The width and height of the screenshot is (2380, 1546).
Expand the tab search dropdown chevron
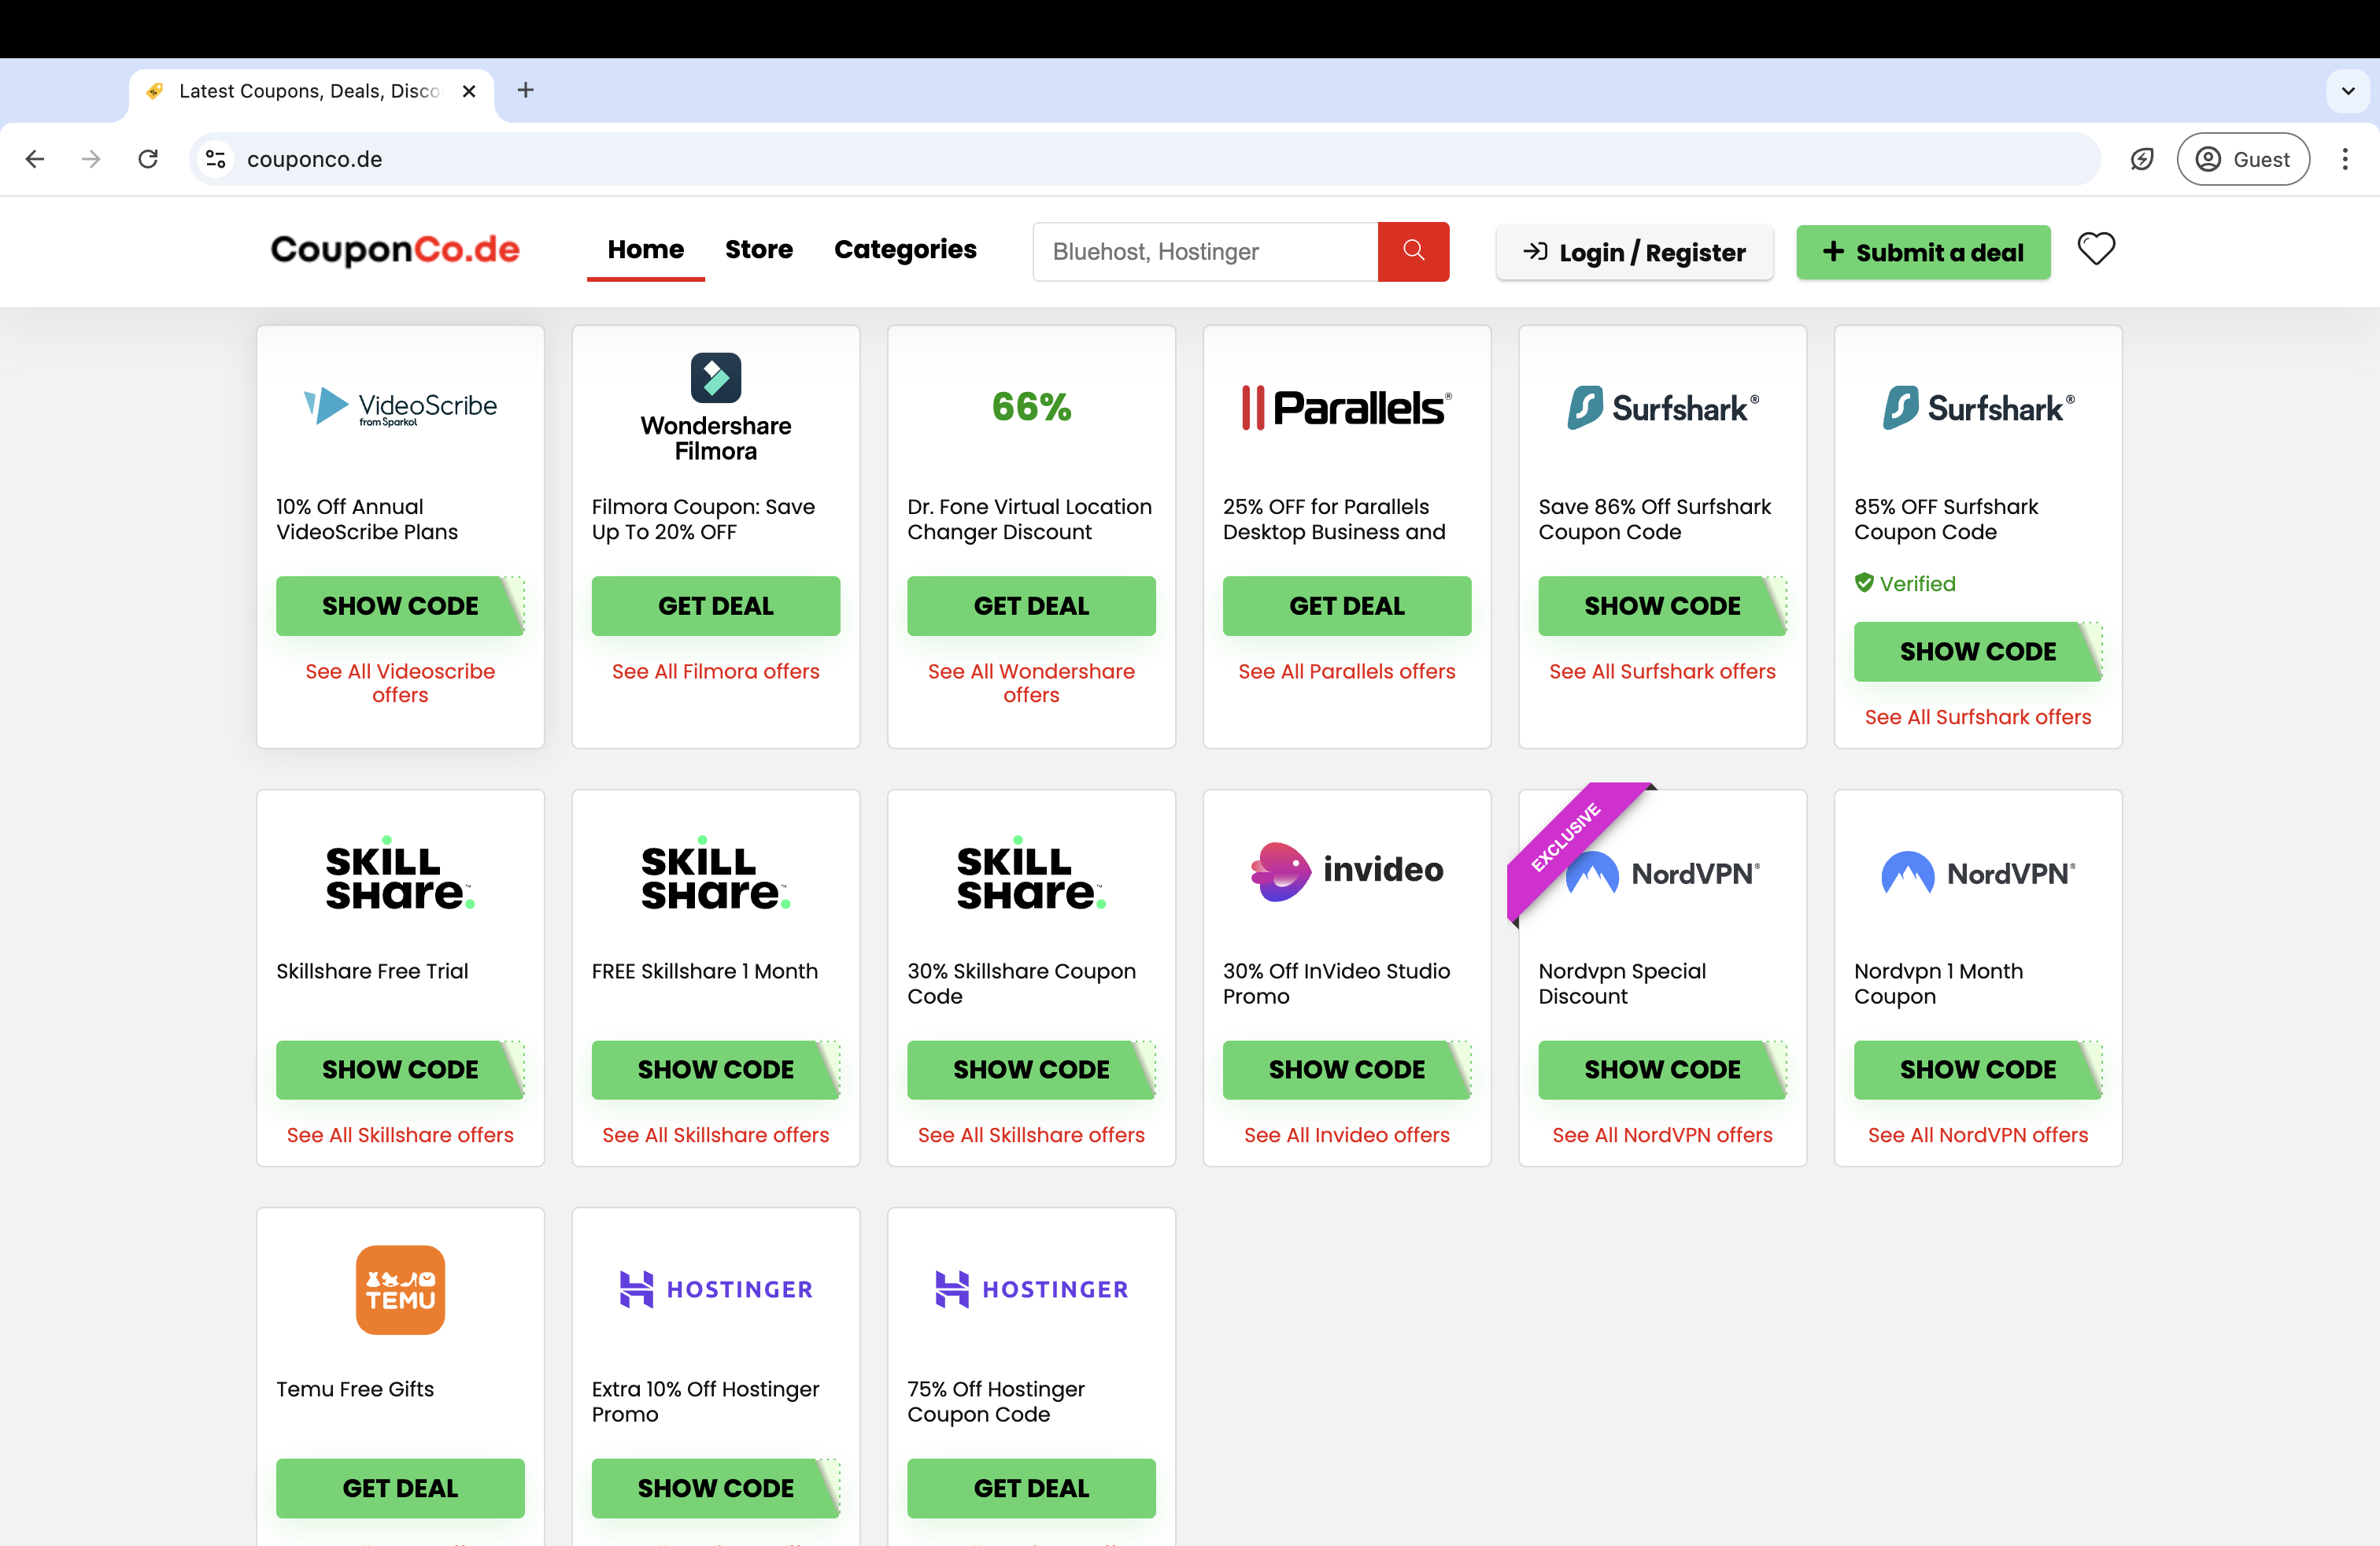point(2347,91)
